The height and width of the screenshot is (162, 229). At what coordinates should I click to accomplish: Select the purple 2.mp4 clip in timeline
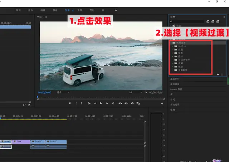[21, 142]
